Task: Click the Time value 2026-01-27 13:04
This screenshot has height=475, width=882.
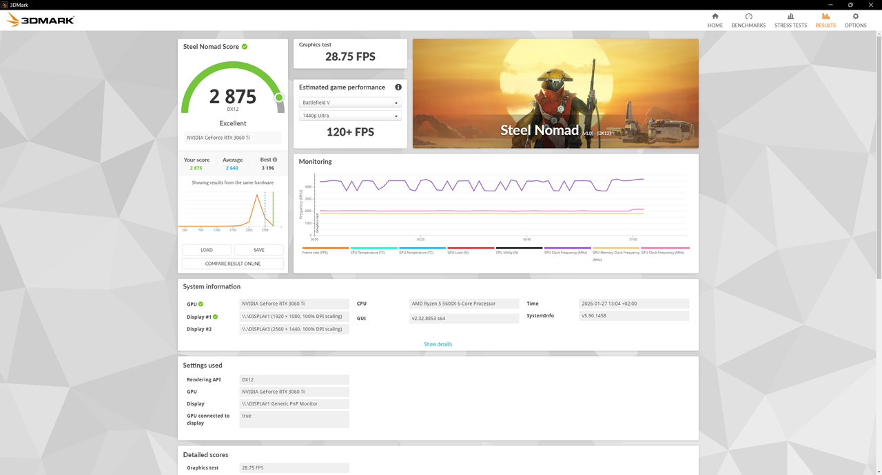Action: pos(634,304)
